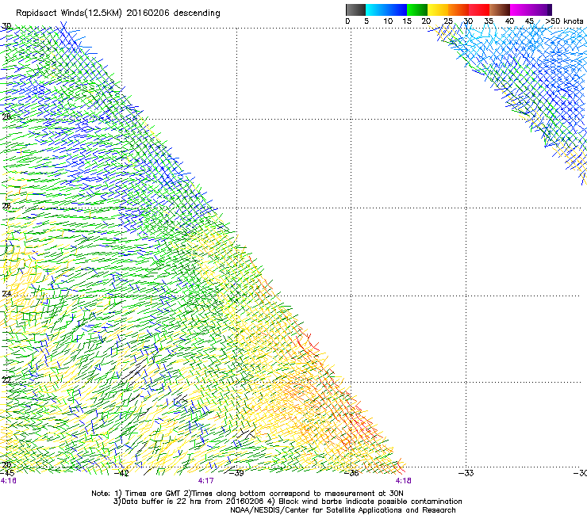Click the longitude -45 axis label
Screen dimensions: 587x515
7,473
